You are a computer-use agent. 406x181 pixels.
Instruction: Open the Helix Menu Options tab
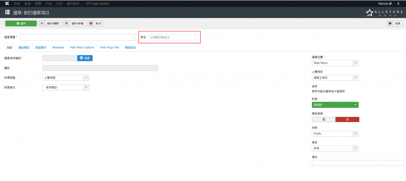(82, 48)
